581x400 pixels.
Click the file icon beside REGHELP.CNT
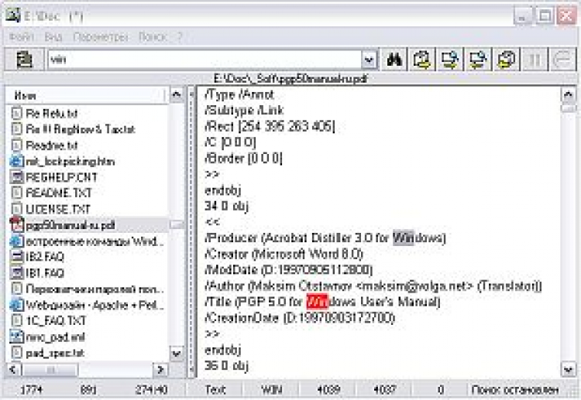point(16,177)
